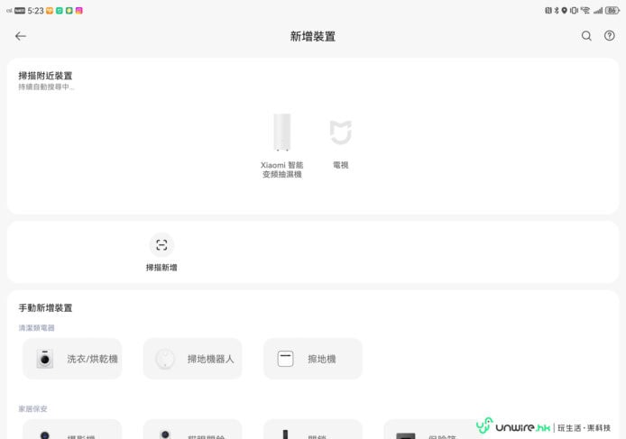626x439 pixels.
Task: Tap the 掃描附近裝置 section heading
Action: 45,76
